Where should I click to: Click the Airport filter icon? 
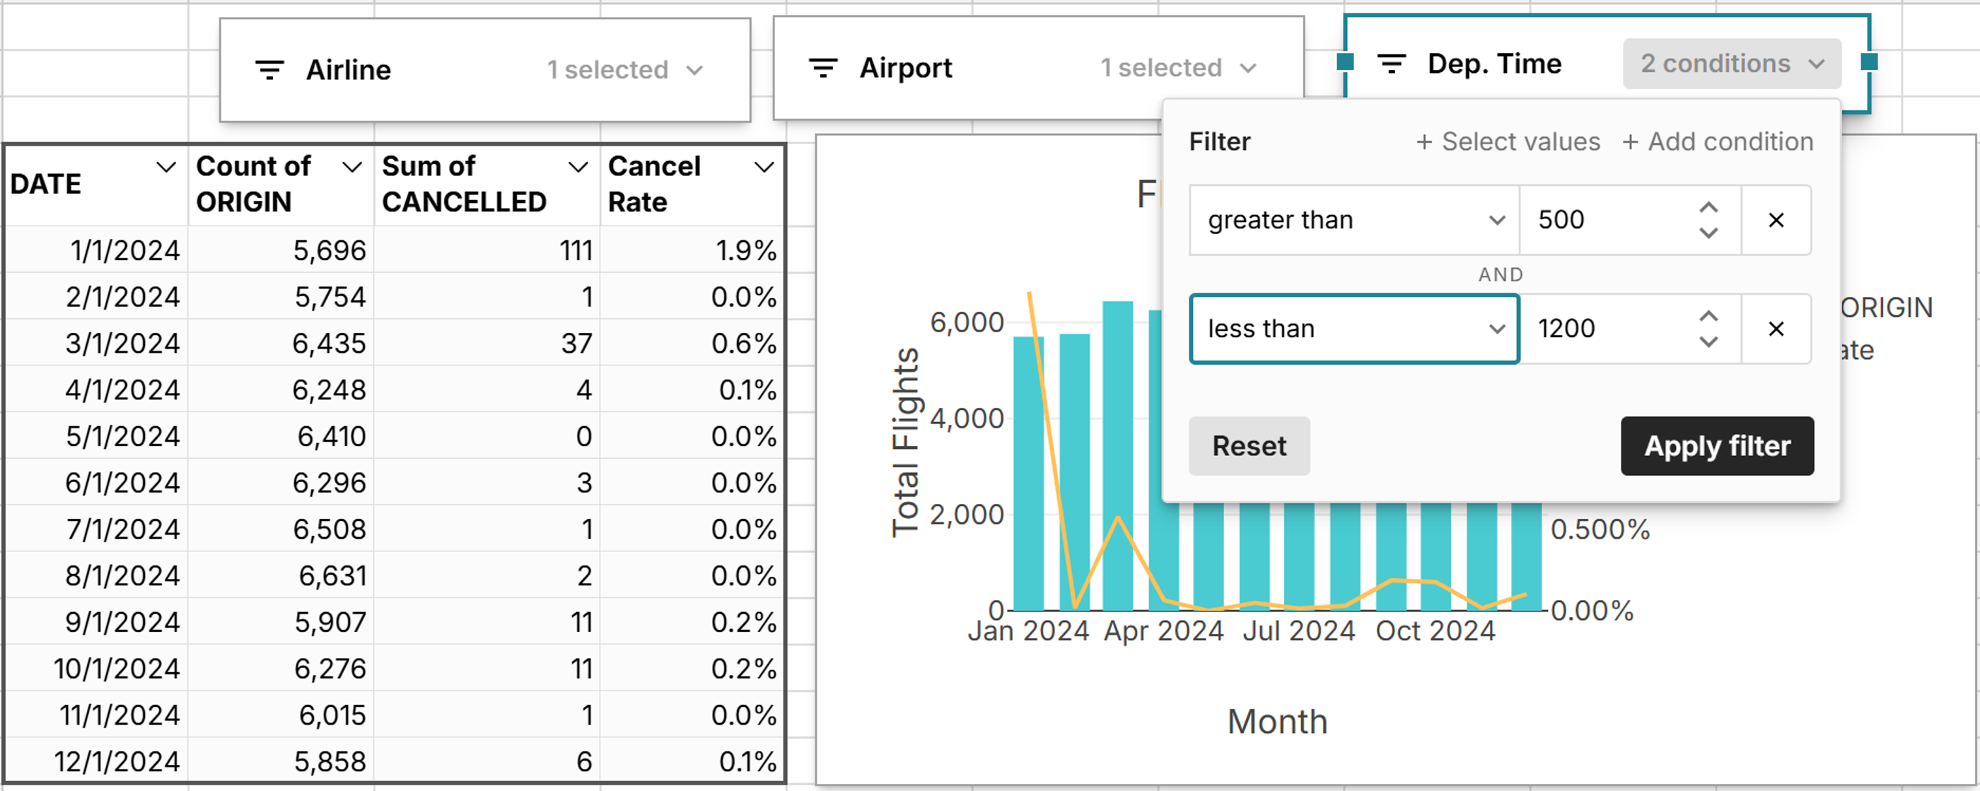tap(822, 68)
